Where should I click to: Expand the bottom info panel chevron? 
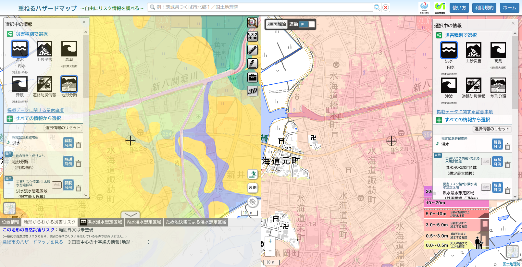pos(130,215)
